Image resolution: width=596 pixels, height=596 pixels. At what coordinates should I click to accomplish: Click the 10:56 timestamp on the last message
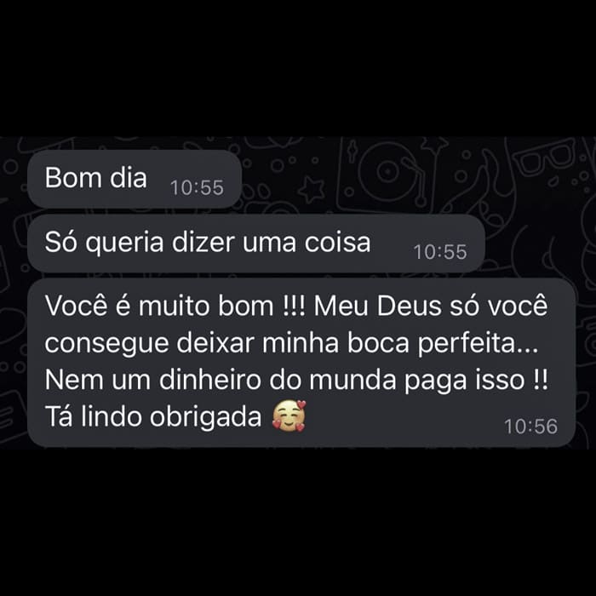point(530,427)
